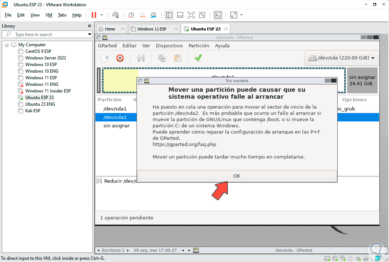Open GParted Dispositivo menu
389x262 pixels.
[x=169, y=46]
